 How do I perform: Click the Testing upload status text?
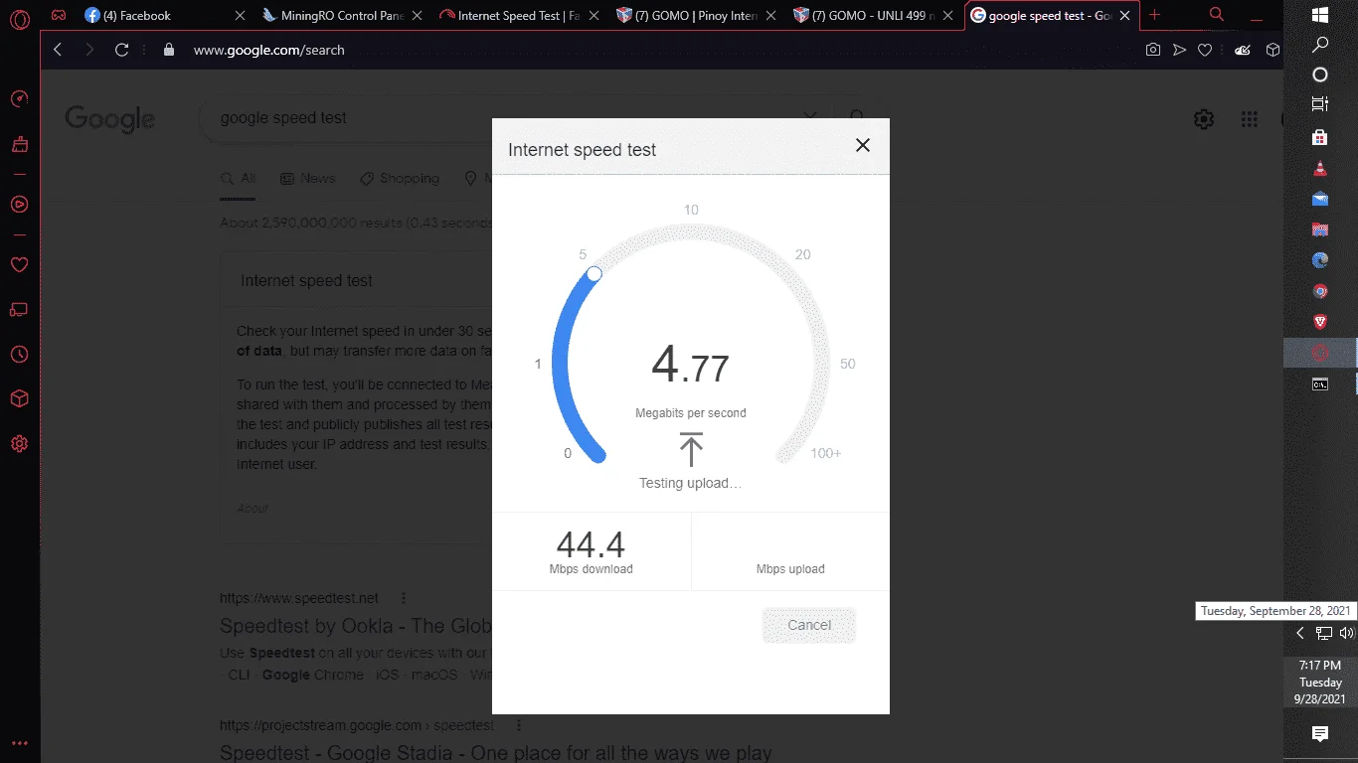(x=691, y=484)
